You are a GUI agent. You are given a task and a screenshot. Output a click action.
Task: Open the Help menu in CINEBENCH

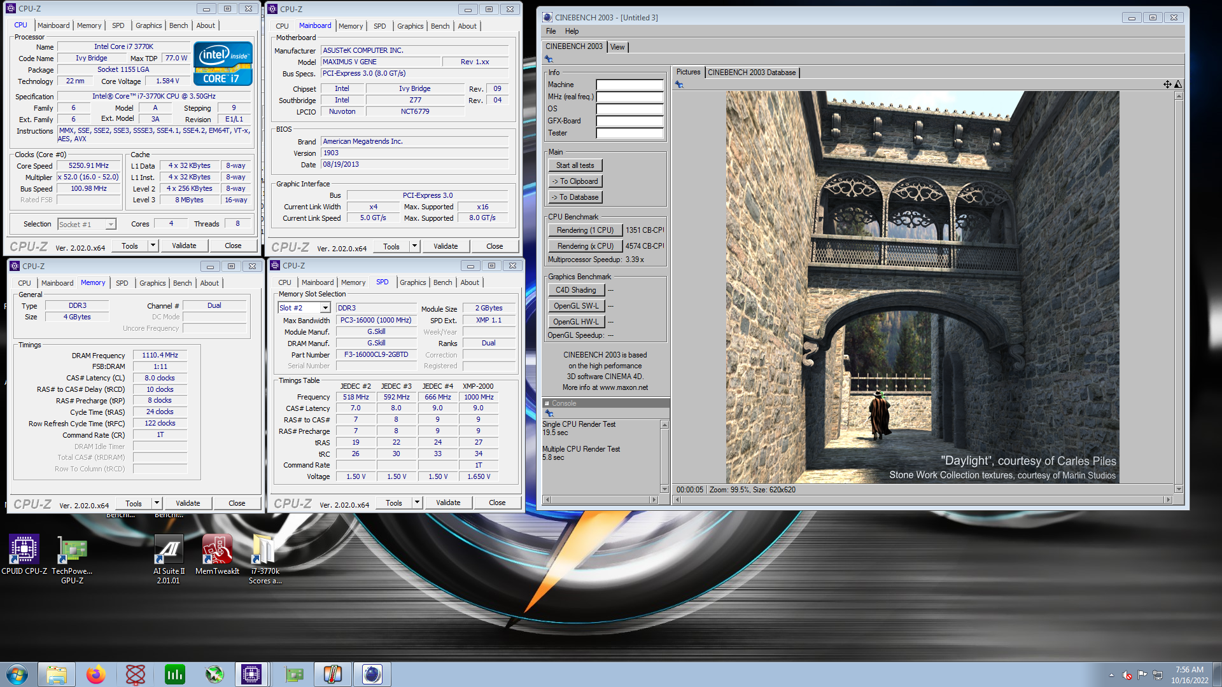[x=572, y=31]
